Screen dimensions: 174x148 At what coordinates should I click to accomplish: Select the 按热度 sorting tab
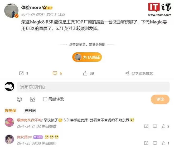[11, 111]
